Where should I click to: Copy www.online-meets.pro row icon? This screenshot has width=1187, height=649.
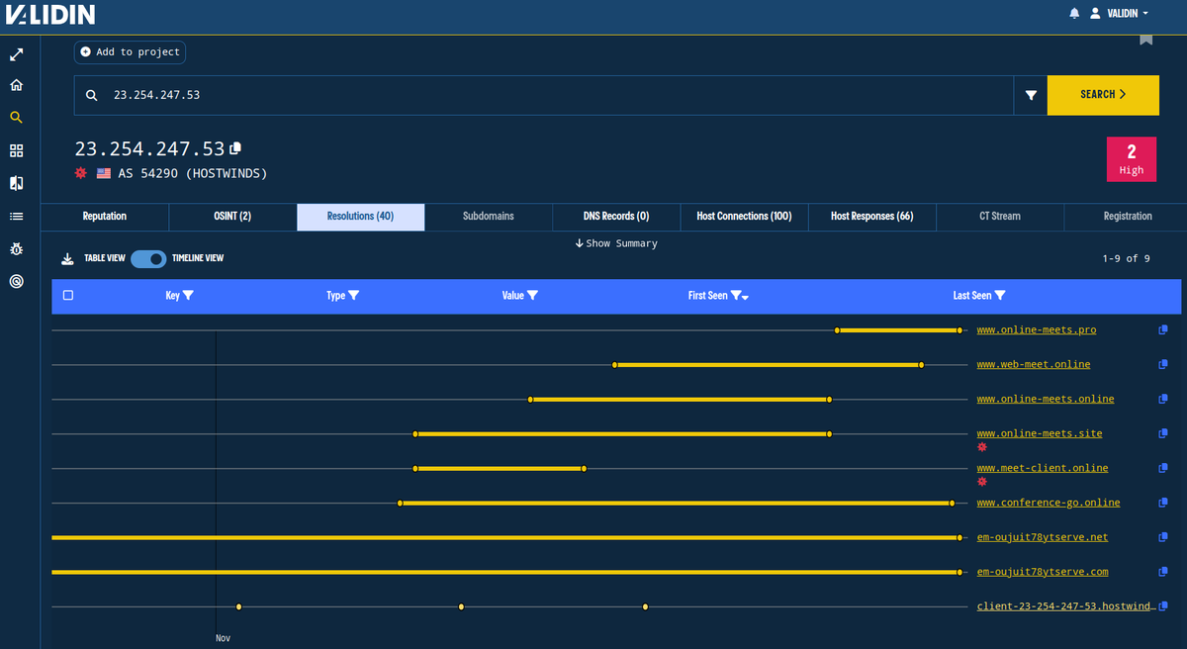1163,329
